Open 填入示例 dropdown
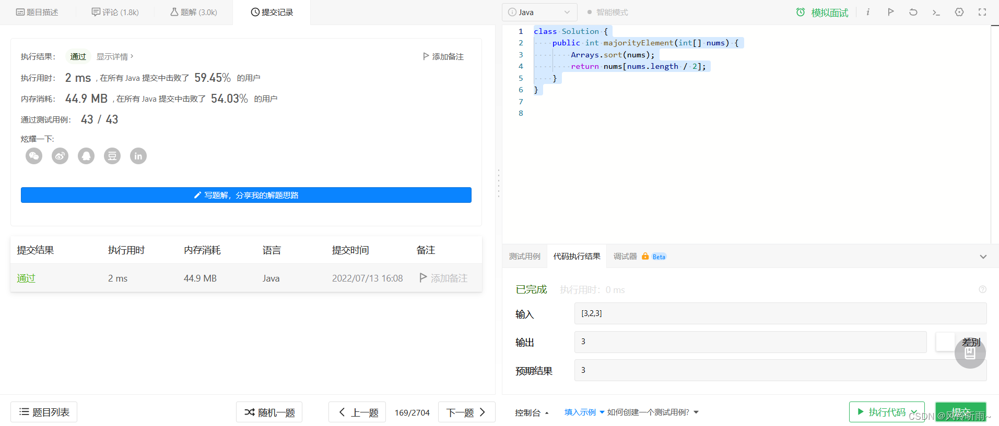The image size is (999, 426). [584, 412]
